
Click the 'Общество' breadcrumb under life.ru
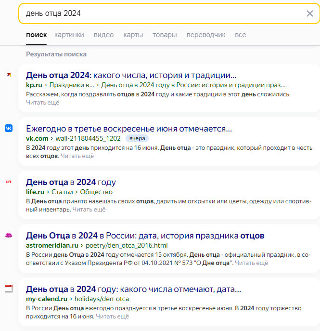[x=96, y=192]
